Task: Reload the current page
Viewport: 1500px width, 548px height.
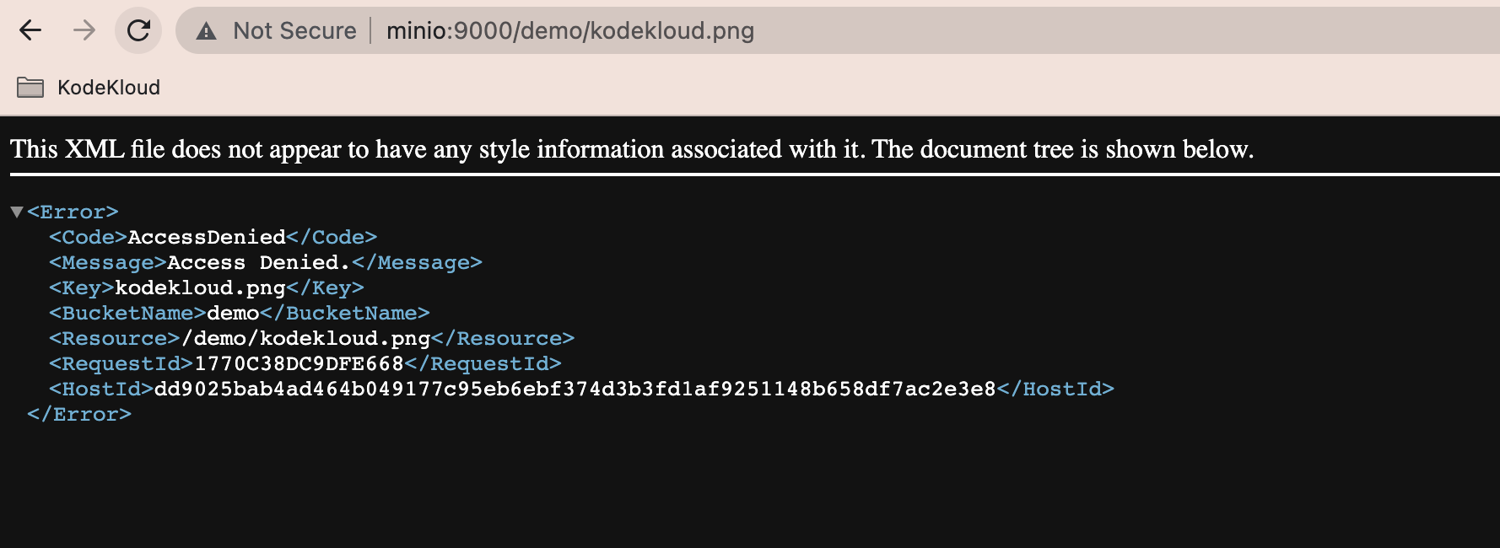Action: tap(138, 31)
